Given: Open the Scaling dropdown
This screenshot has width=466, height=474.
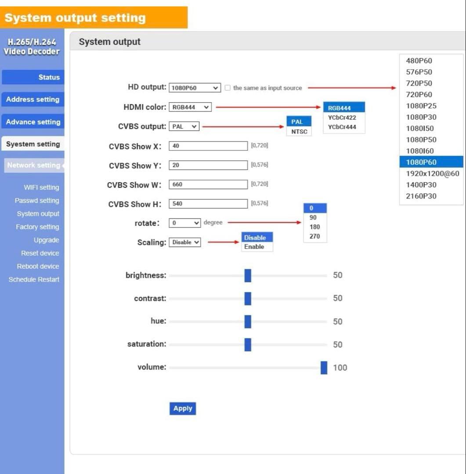Looking at the screenshot, I should (x=185, y=242).
